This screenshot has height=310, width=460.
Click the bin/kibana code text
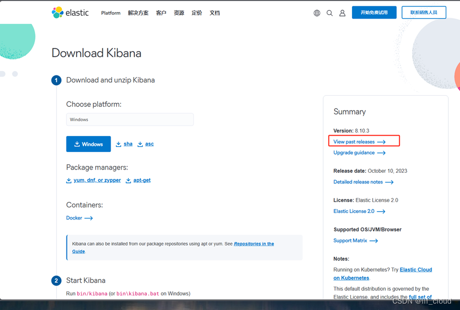(92, 294)
